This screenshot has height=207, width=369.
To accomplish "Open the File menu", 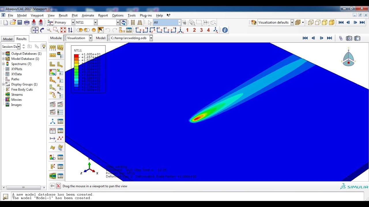I will click(10, 15).
